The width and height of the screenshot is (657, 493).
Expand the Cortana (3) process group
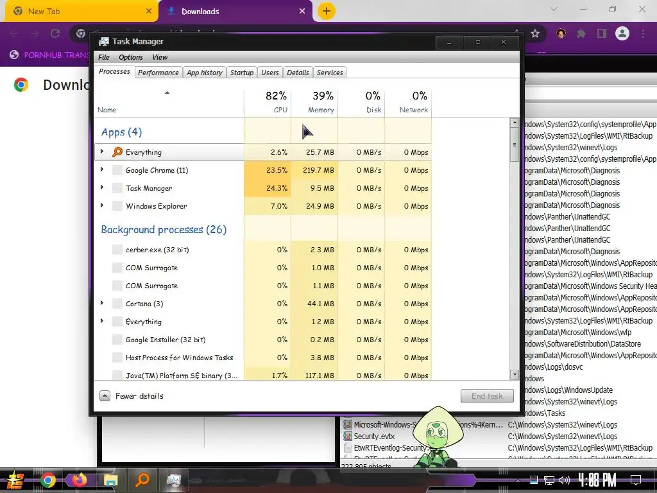[x=102, y=303]
